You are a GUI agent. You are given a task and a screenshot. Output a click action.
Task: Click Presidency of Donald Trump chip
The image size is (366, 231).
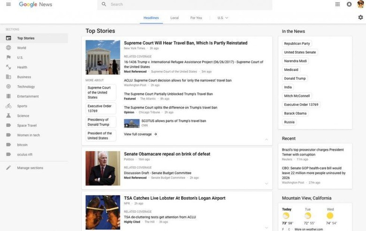click(x=100, y=122)
